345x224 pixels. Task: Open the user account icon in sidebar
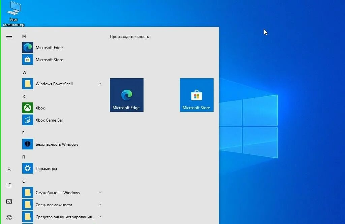click(x=9, y=169)
